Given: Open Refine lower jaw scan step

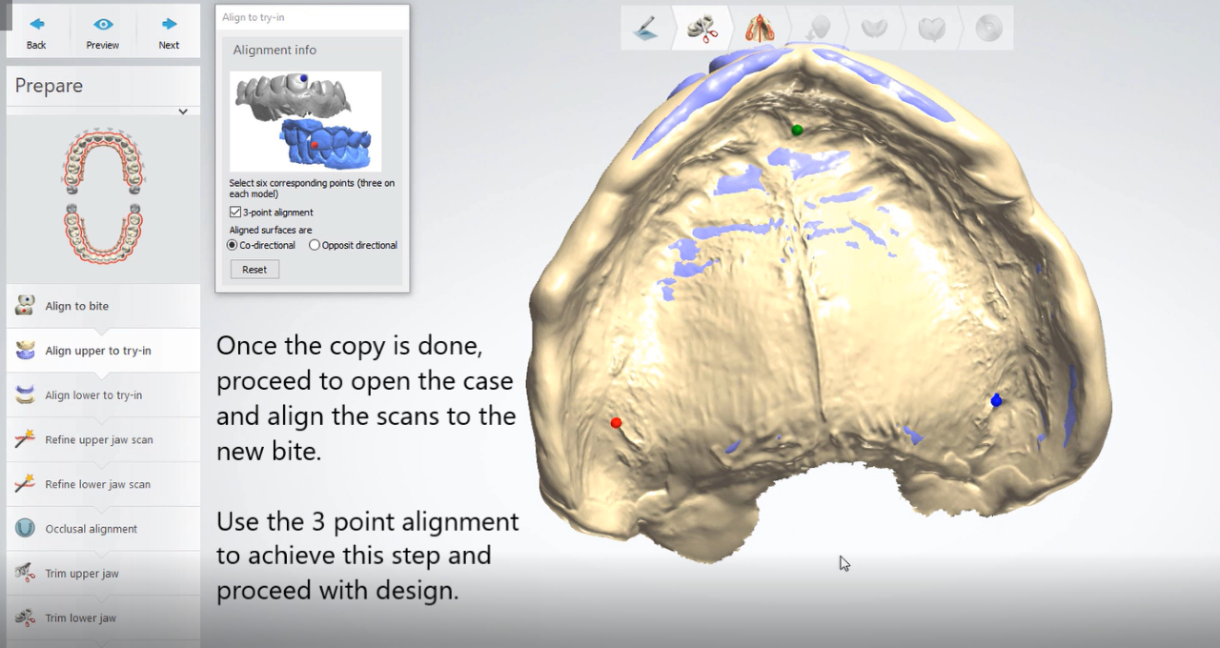Looking at the screenshot, I should [103, 484].
